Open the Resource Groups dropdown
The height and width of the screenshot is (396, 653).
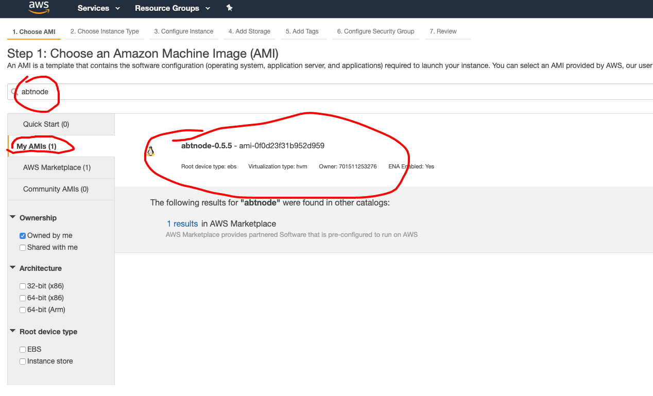pyautogui.click(x=173, y=8)
